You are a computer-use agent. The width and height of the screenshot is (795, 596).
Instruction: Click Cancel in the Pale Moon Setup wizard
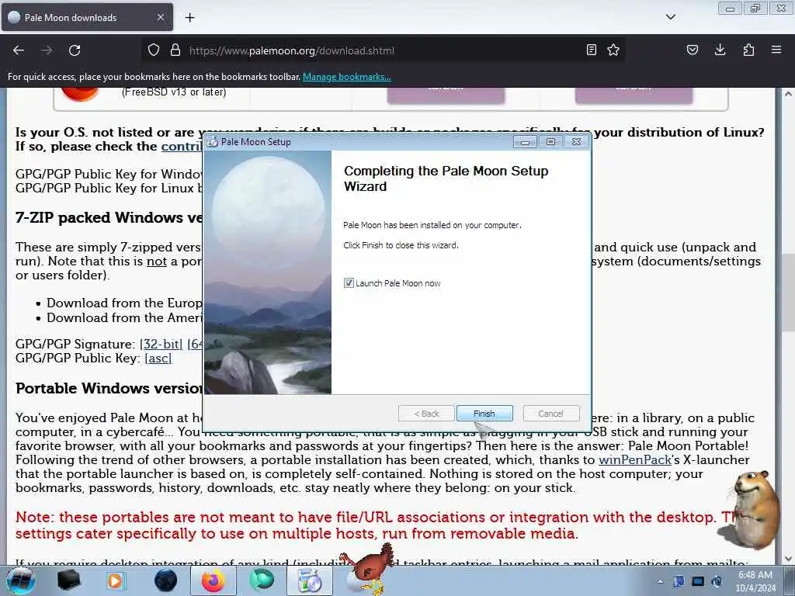coord(551,414)
